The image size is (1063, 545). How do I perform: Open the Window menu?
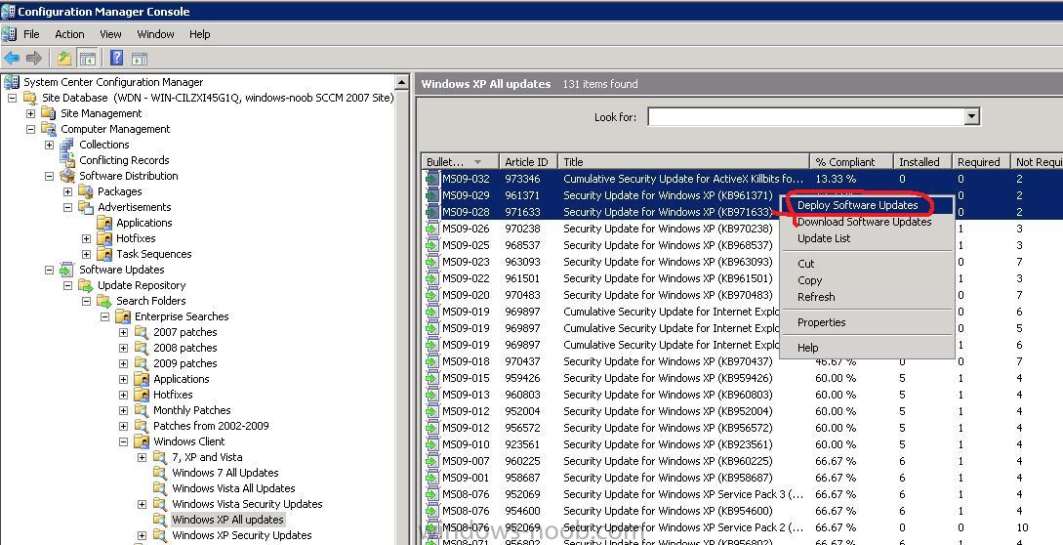click(x=156, y=34)
